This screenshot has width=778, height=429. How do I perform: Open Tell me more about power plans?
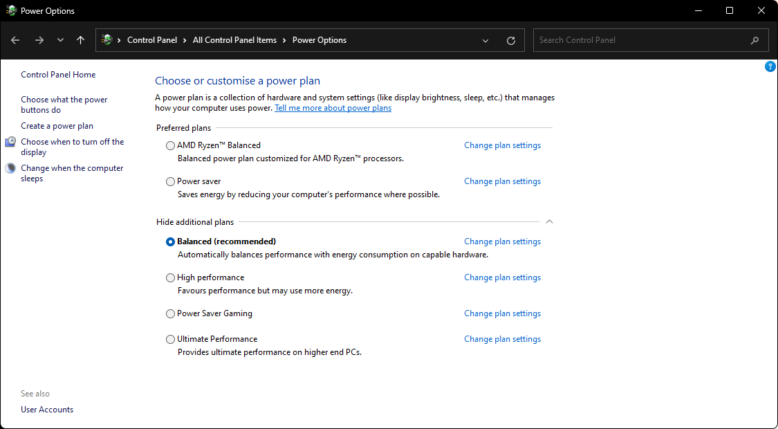pos(333,108)
